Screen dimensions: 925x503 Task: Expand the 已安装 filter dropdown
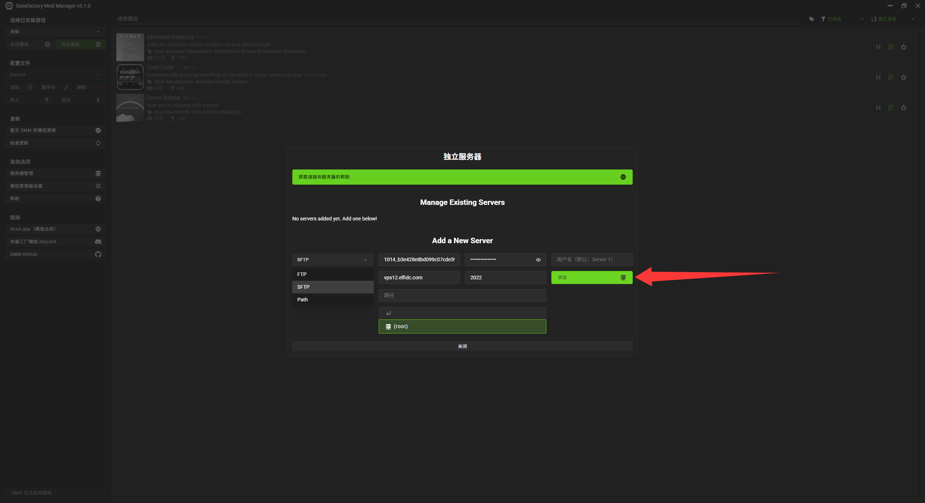pos(842,19)
